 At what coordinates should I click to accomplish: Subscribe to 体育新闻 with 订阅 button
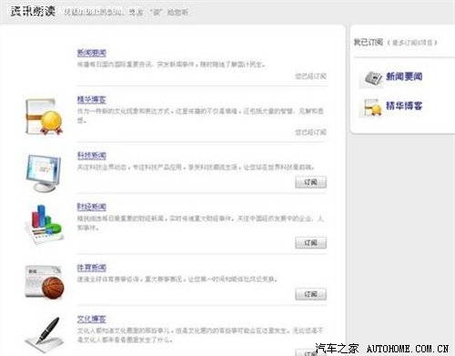311,294
